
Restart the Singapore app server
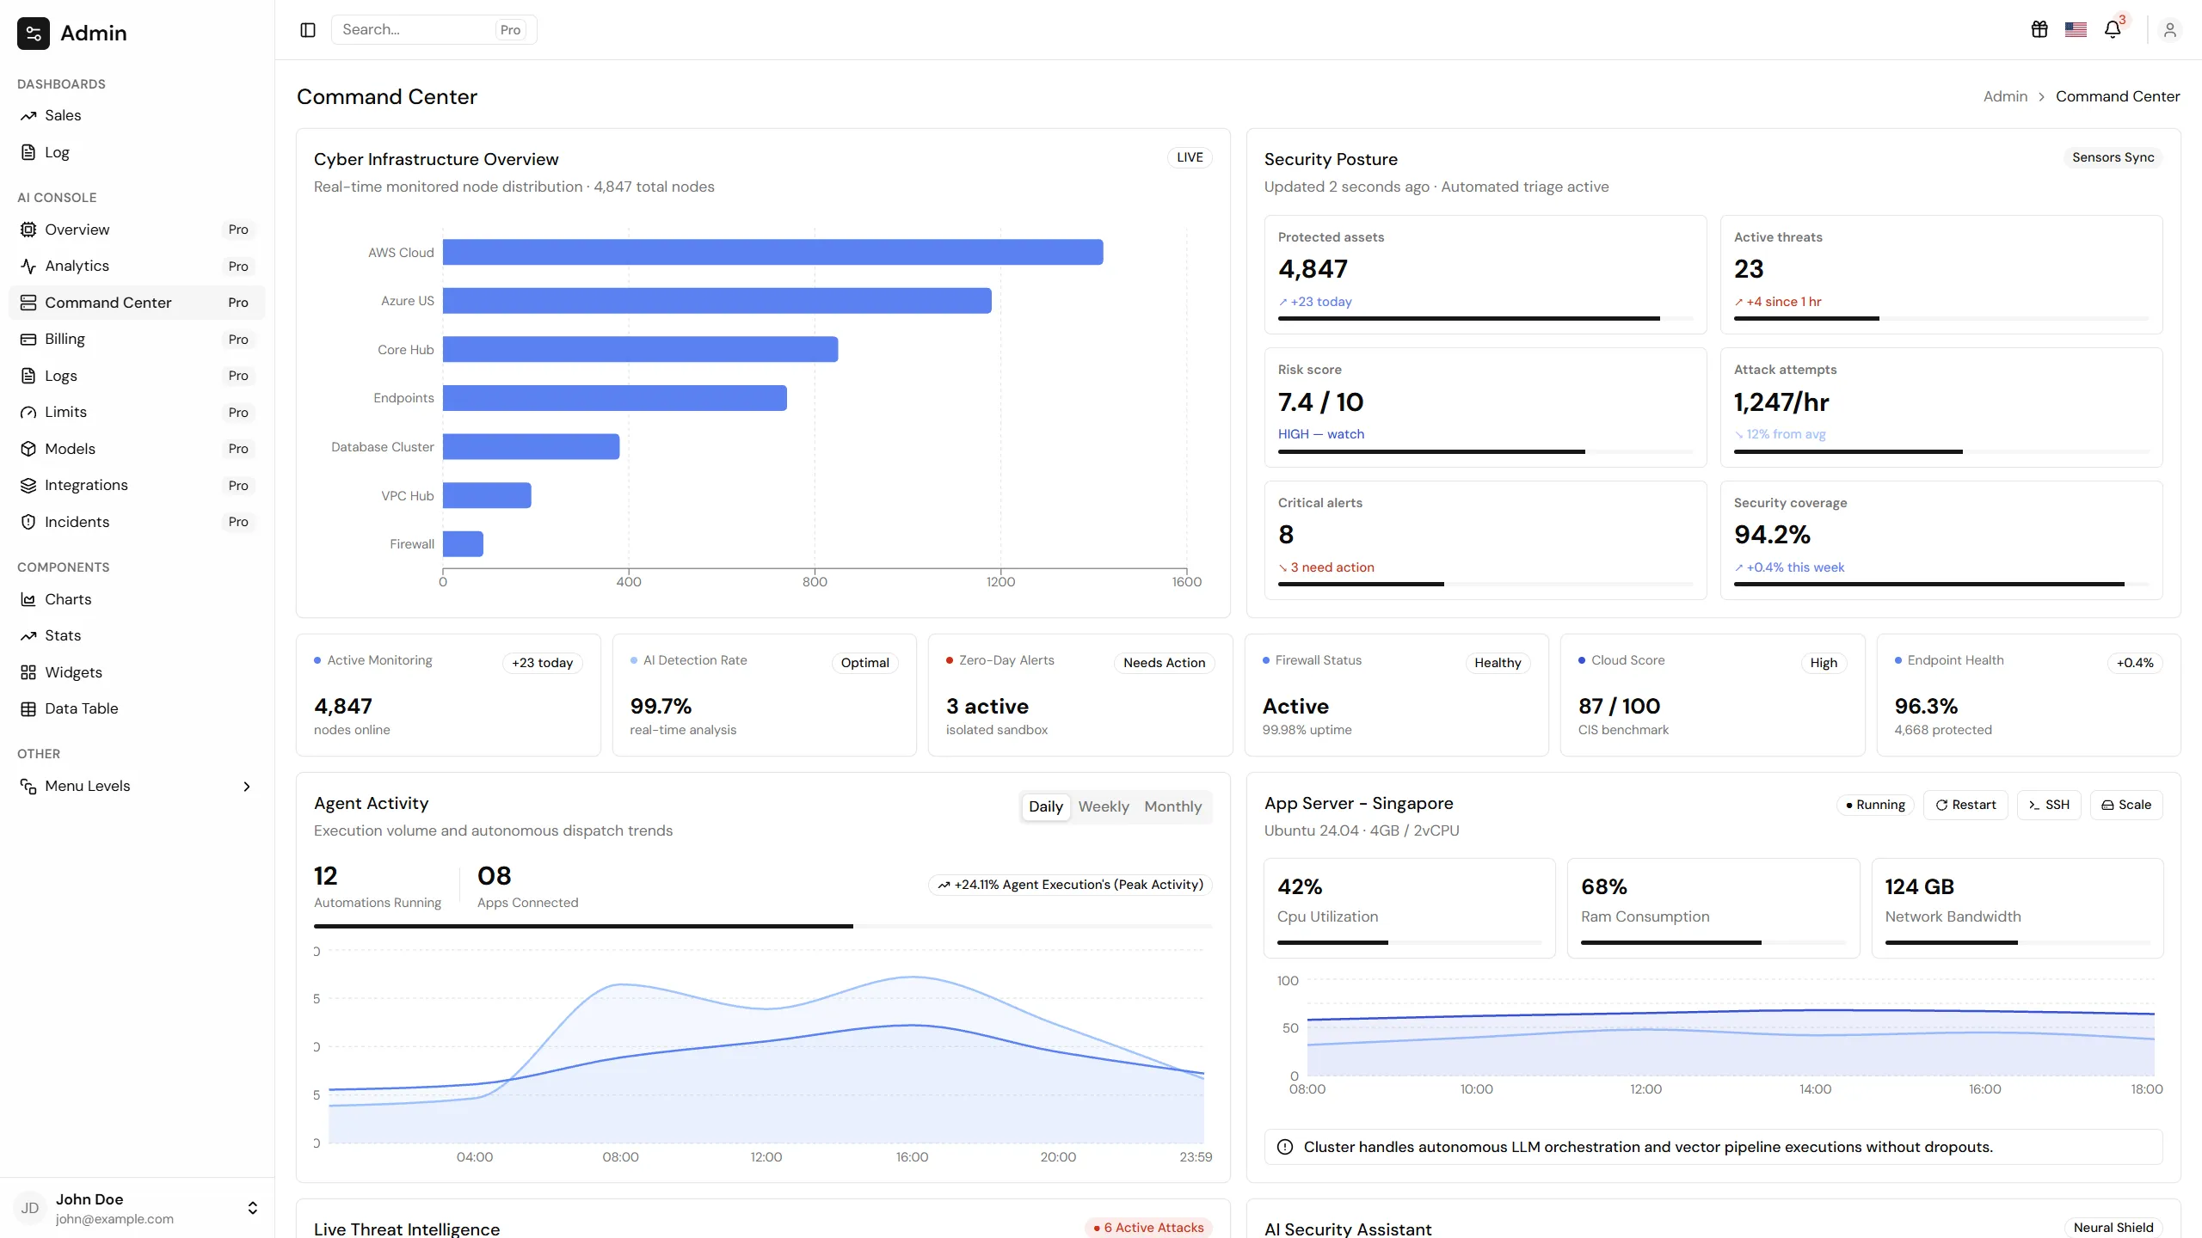coord(1965,805)
